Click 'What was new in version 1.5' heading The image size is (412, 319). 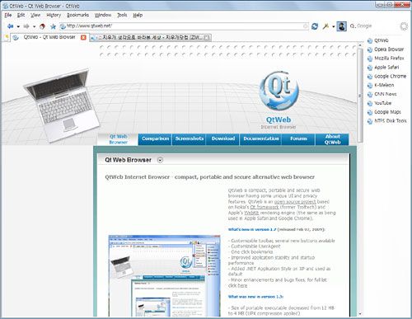(255, 297)
